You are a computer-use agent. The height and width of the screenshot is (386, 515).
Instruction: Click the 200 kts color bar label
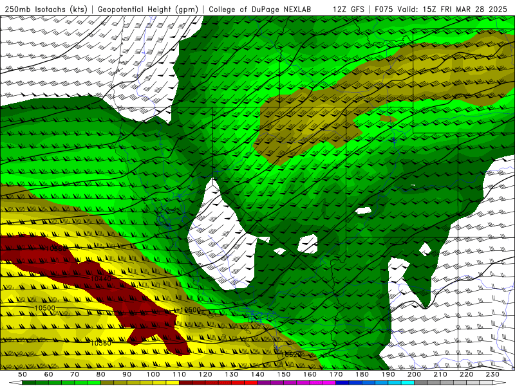click(x=414, y=374)
